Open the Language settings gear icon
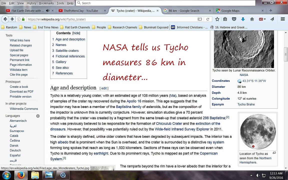Screen dimensions: 288x180 tap(38, 116)
